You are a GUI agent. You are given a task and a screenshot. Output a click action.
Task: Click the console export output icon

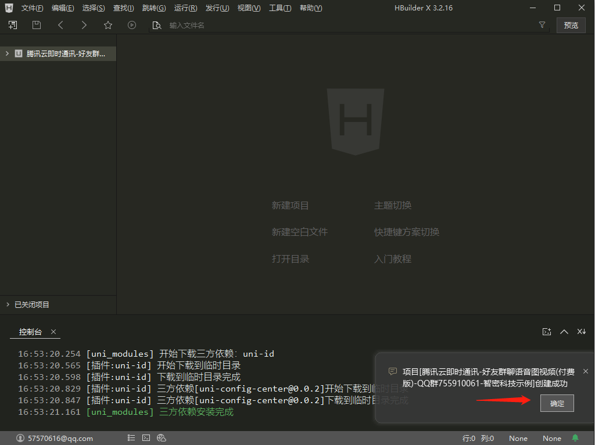click(546, 332)
